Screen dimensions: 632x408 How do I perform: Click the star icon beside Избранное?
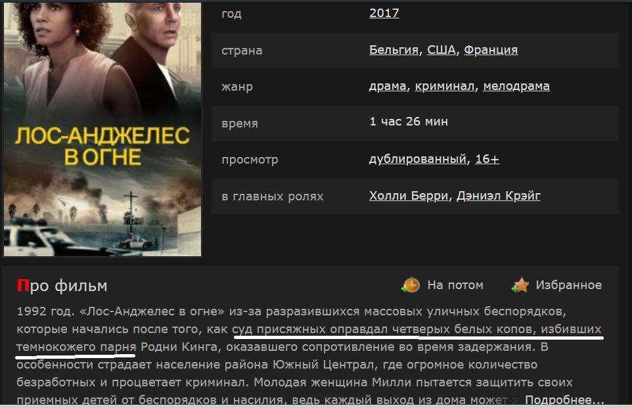click(x=520, y=285)
